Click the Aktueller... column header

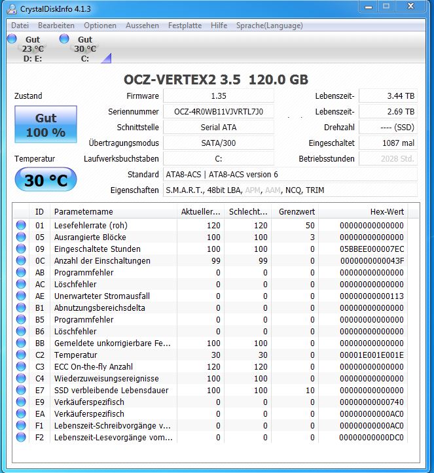(x=201, y=212)
